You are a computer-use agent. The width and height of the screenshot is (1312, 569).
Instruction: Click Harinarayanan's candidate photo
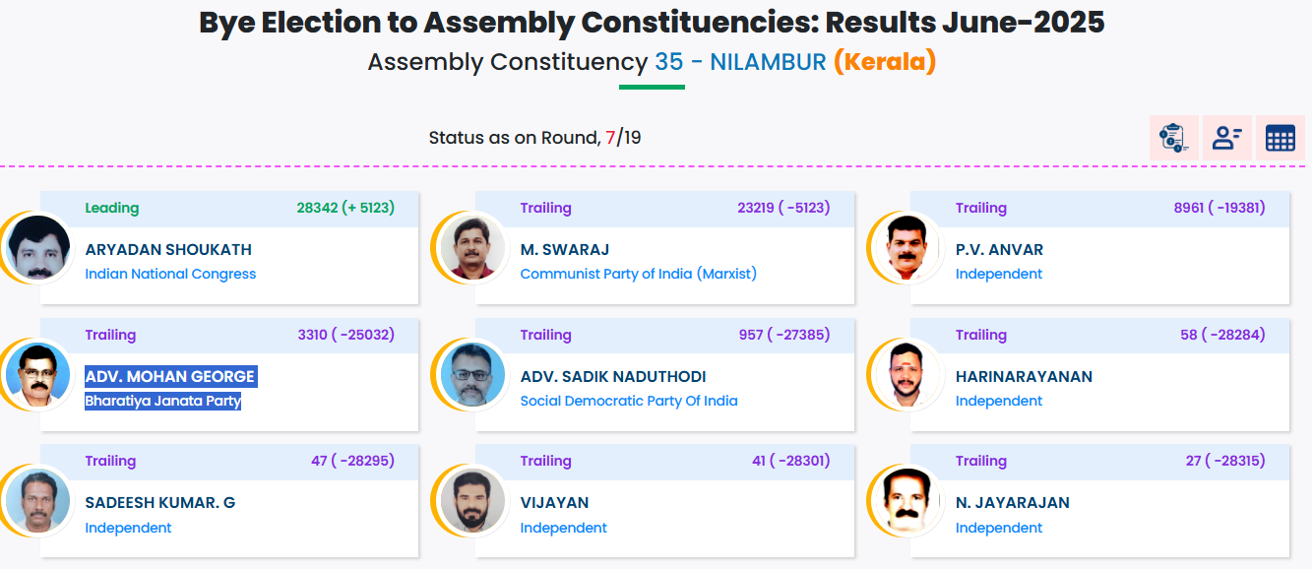907,375
